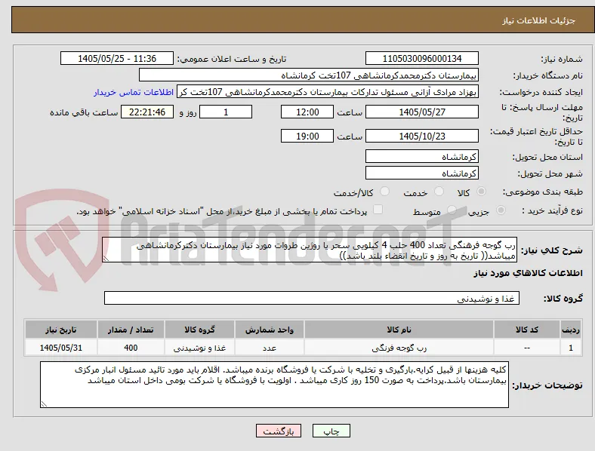Click the جزئیات اطلاعات نیاز header title

539,20
